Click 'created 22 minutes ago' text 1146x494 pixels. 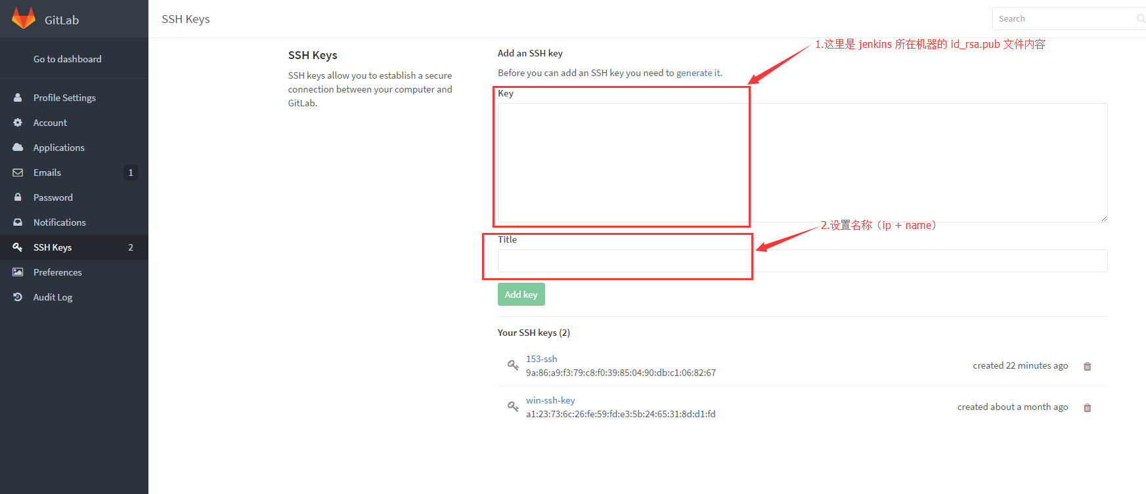1021,365
